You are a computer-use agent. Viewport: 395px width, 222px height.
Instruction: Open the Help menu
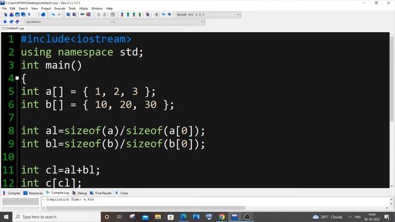pyautogui.click(x=109, y=9)
